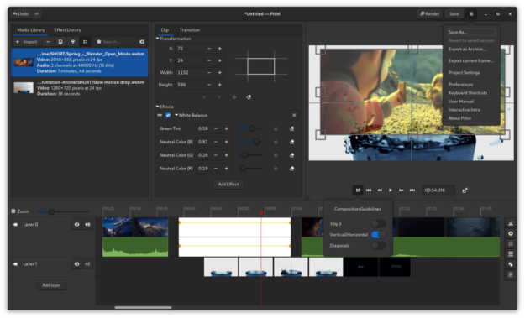Remove the White Balance effect
525x318 pixels.
pyautogui.click(x=294, y=115)
